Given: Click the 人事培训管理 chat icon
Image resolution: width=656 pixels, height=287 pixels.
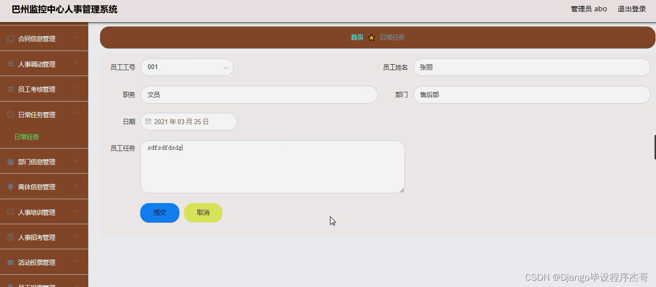Looking at the screenshot, I should [x=11, y=212].
